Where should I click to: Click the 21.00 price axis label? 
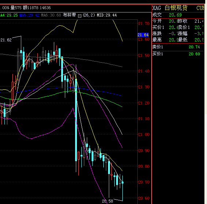(144, 134)
